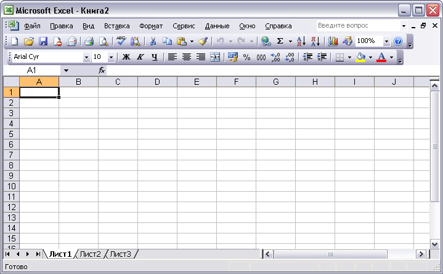Viewport: 443px width, 274px height.
Task: Open Fill Color palette dropdown arrow
Action: click(x=370, y=58)
